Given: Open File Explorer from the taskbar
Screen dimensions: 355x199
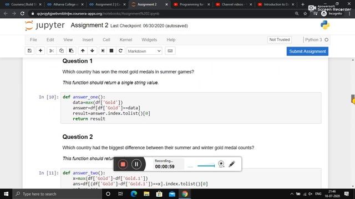Looking at the screenshot, I should tap(146, 194).
